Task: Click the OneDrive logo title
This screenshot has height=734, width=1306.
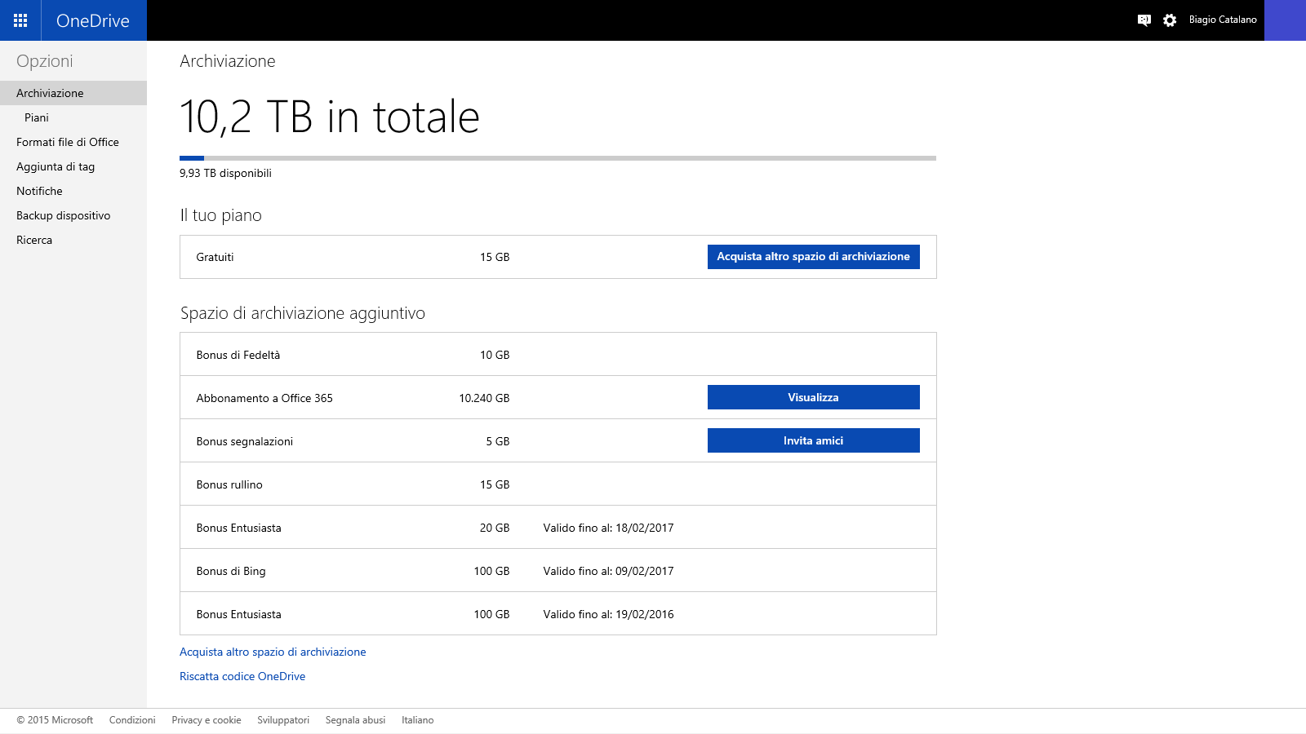Action: [93, 20]
